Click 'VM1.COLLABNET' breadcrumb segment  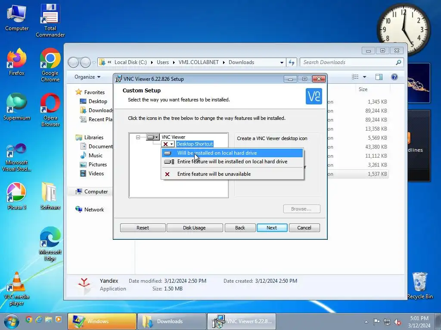(x=199, y=62)
